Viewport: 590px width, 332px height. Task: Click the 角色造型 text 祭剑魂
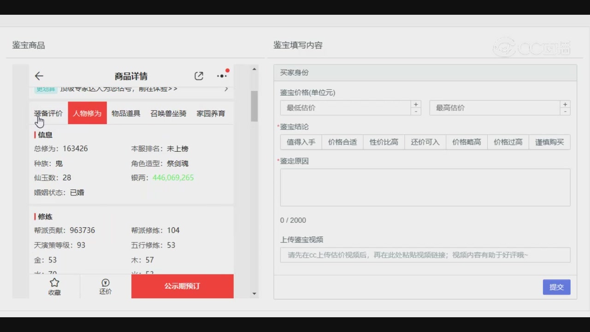click(177, 163)
